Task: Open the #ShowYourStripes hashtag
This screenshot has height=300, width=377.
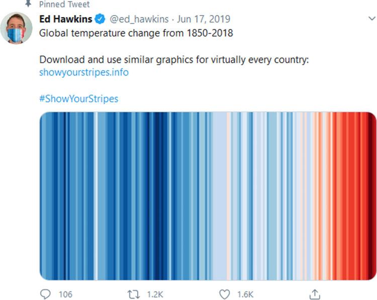Action: pyautogui.click(x=78, y=98)
